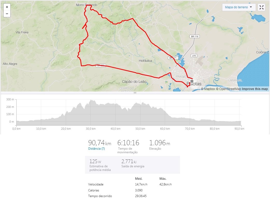Open fullscreen map view icon
270x201 pixels.
tap(261, 7)
